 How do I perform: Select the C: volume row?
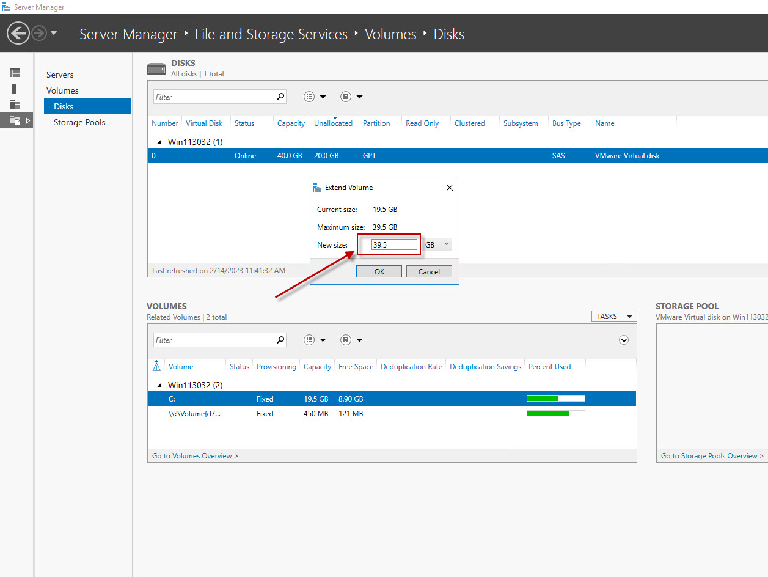pyautogui.click(x=392, y=399)
